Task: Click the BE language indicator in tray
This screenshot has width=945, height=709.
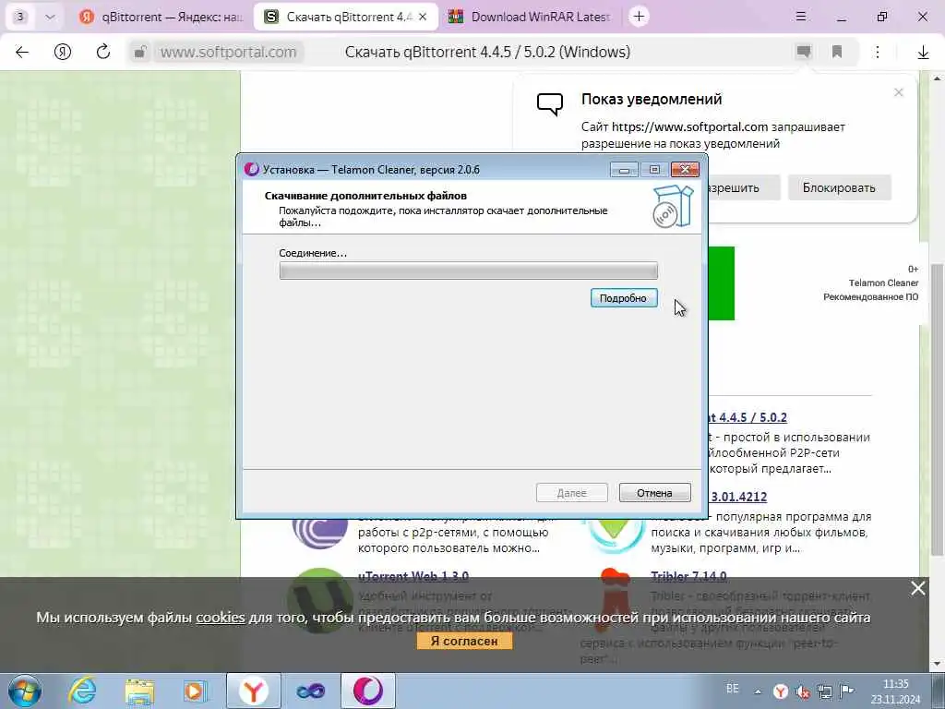Action: pyautogui.click(x=732, y=689)
